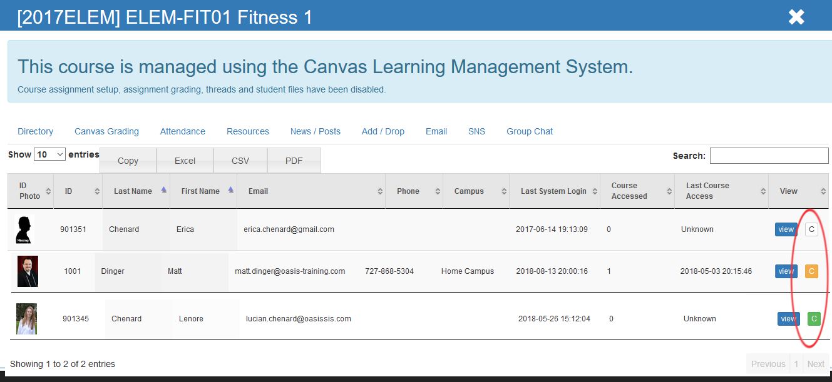Sort by Last Name column

[136, 191]
